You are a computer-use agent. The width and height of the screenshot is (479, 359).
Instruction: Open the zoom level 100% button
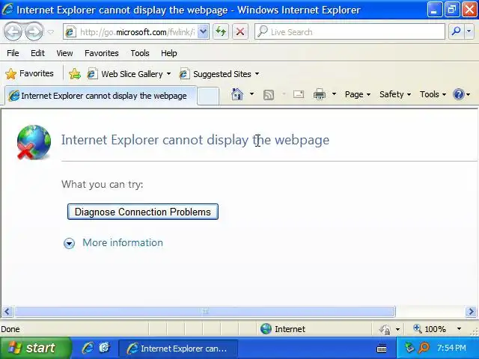coord(430,329)
